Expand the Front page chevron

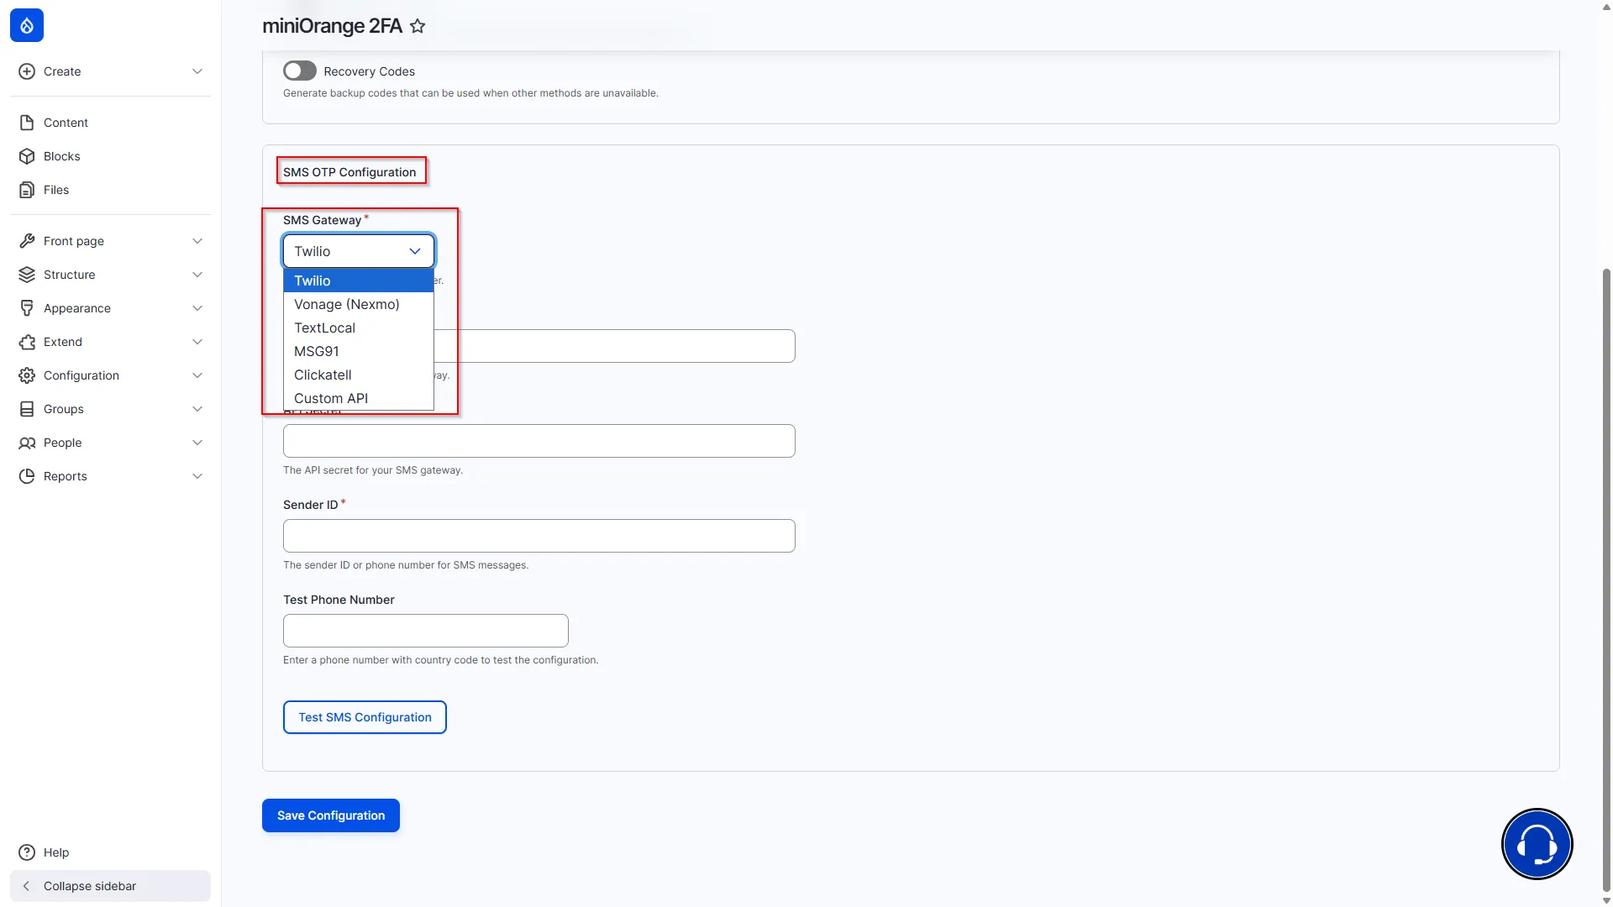pos(197,241)
